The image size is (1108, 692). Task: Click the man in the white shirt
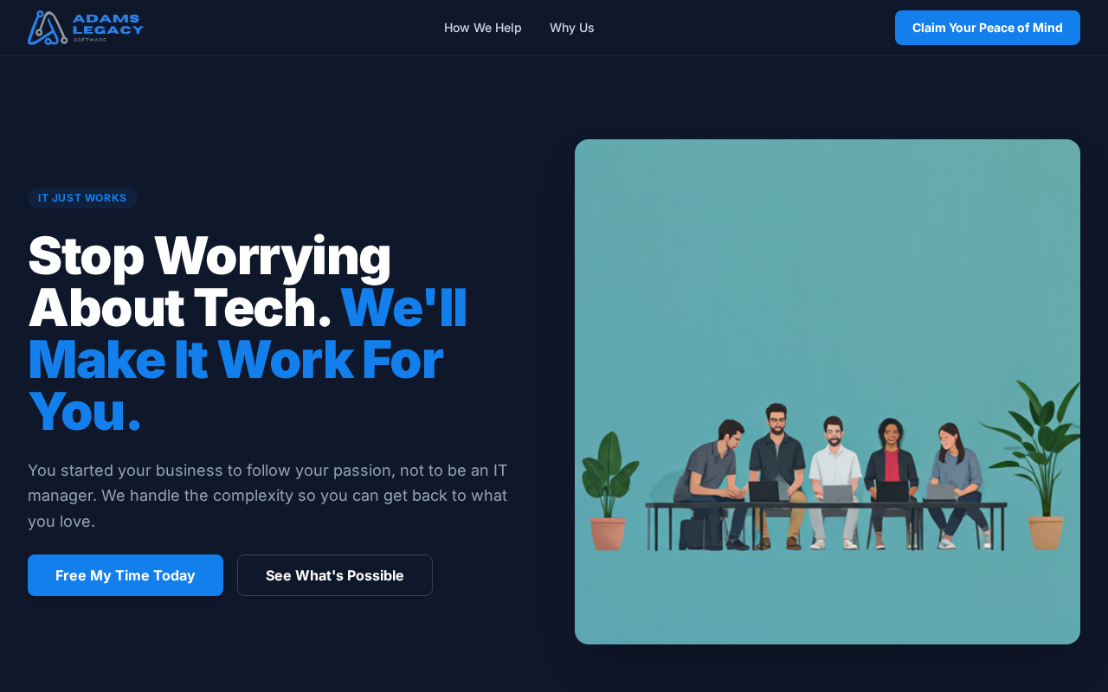pos(834,481)
